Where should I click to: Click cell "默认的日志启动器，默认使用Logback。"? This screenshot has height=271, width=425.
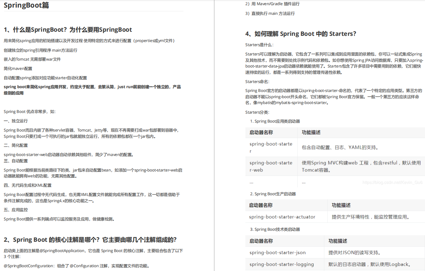(x=370, y=264)
